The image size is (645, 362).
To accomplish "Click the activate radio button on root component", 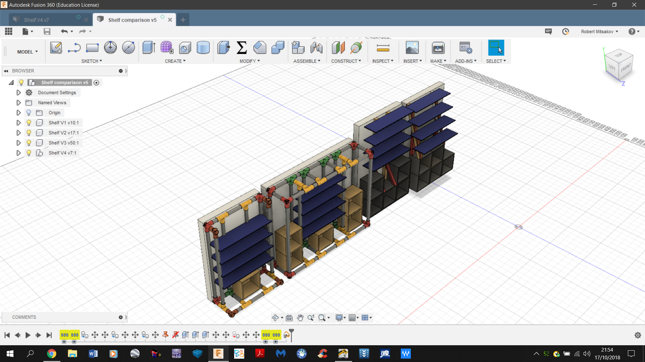I will coord(96,82).
